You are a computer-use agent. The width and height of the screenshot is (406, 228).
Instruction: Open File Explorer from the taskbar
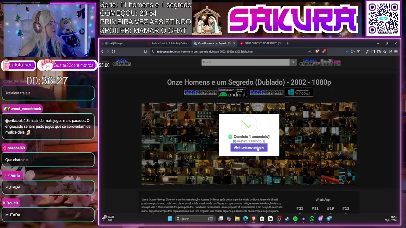[x=237, y=219]
